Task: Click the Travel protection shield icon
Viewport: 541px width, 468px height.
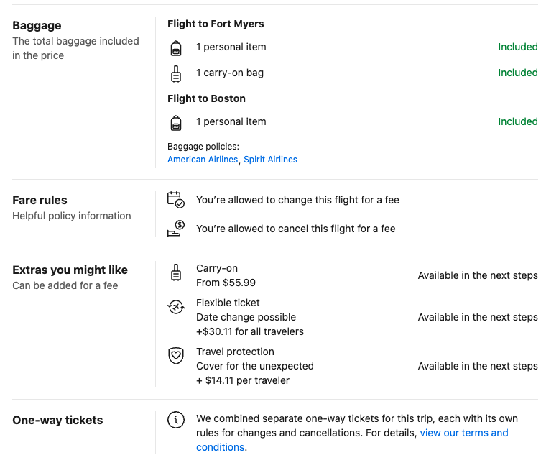Action: click(x=176, y=356)
